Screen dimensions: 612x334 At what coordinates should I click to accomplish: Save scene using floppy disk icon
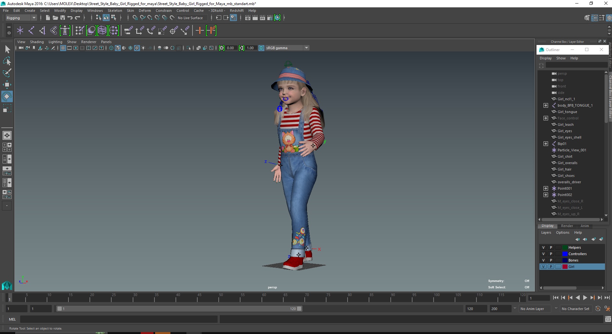[x=62, y=18]
